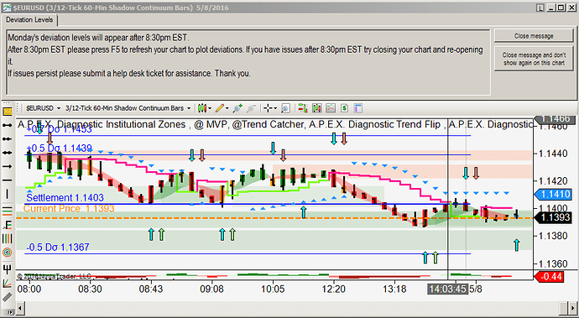Image resolution: width=579 pixels, height=318 pixels.
Task: Select the vertical line drawing tool
Action: point(7,193)
